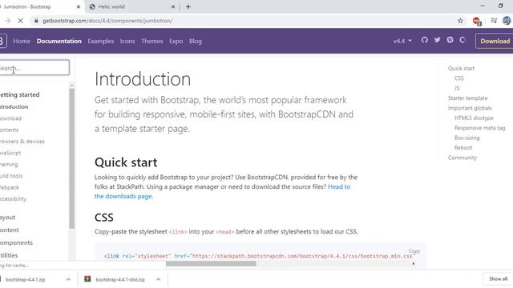
Task: Close the Hello, world! tab
Action: pos(173,7)
